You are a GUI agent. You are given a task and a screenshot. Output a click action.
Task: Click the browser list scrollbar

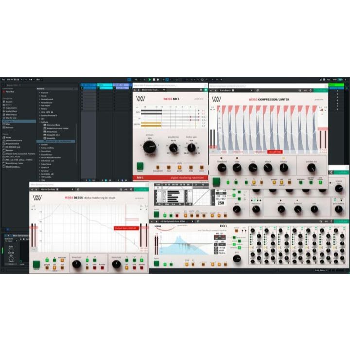tap(76, 143)
